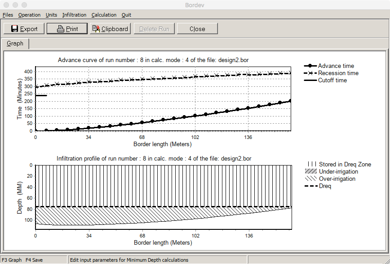Click the Dreq dashed legend line

coord(310,186)
